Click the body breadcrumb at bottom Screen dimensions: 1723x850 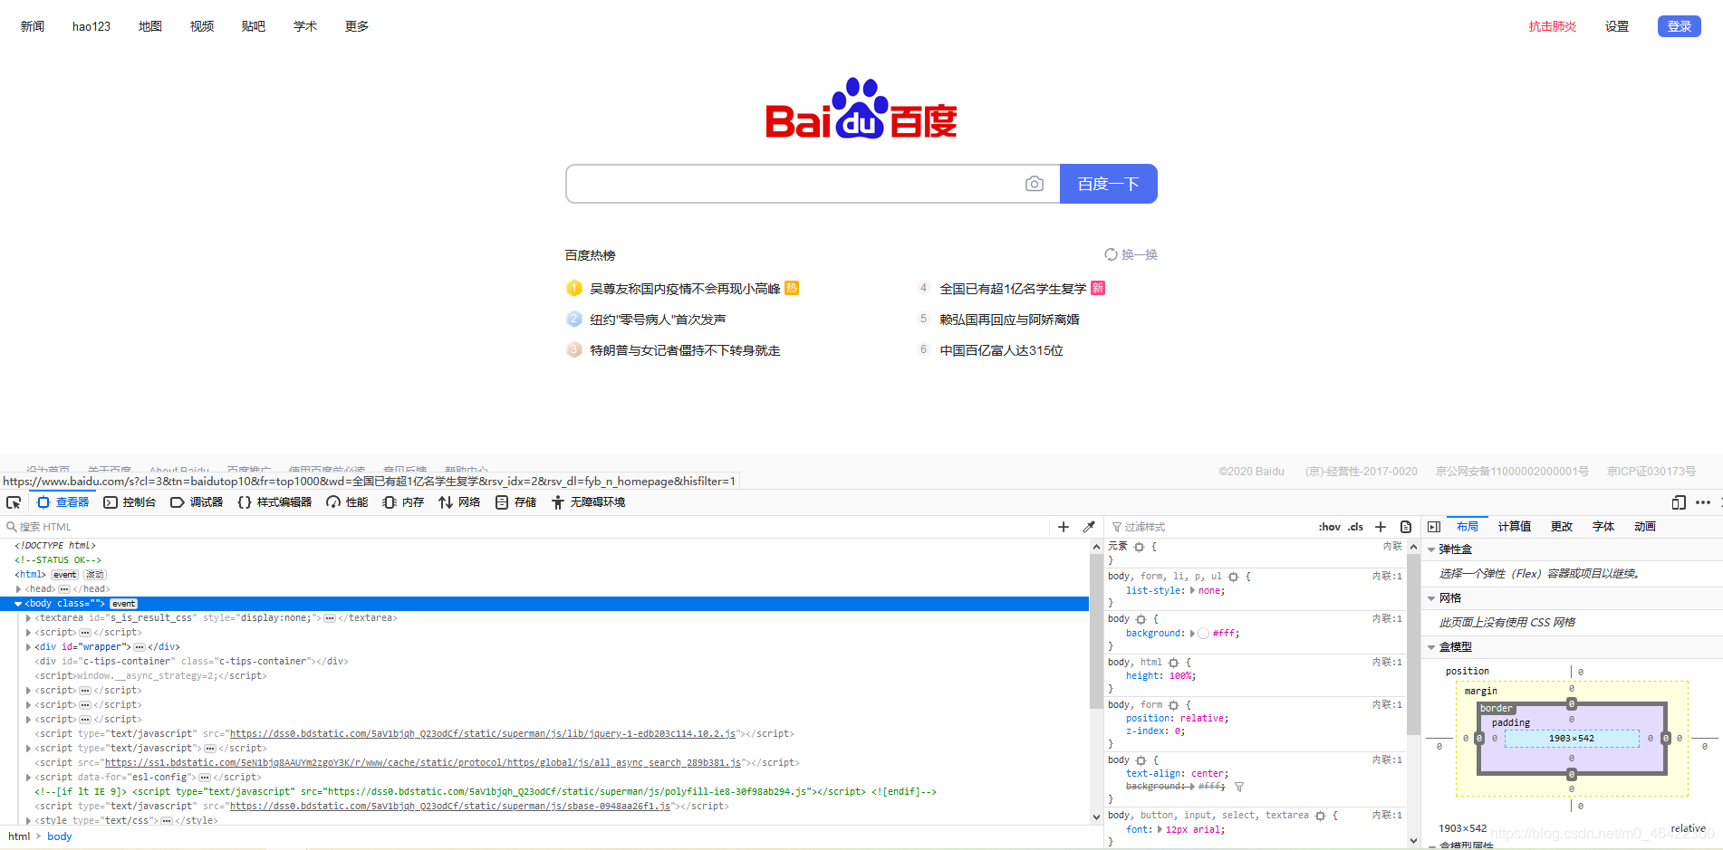60,836
